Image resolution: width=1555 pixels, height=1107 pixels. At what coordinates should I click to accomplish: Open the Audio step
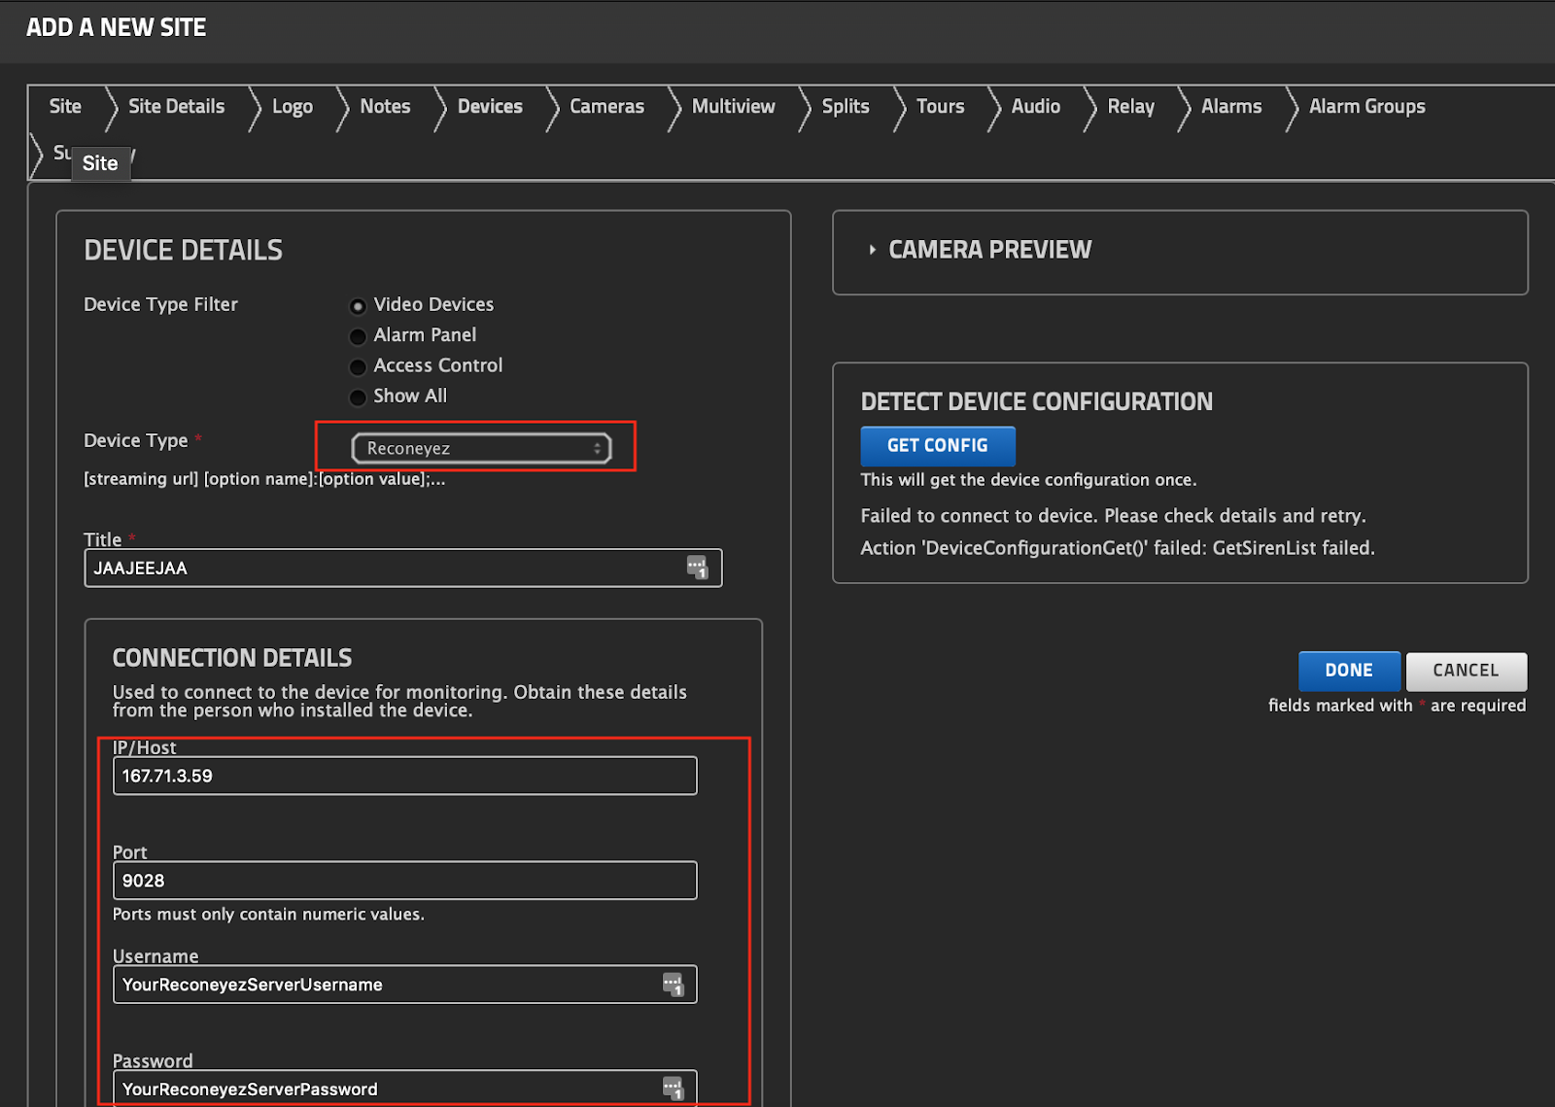point(1036,106)
